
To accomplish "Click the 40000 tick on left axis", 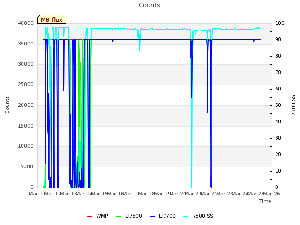I will (26, 23).
